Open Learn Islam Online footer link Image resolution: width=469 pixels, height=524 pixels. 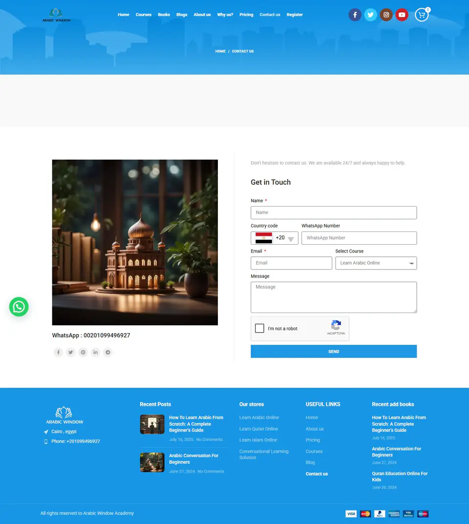pos(258,440)
